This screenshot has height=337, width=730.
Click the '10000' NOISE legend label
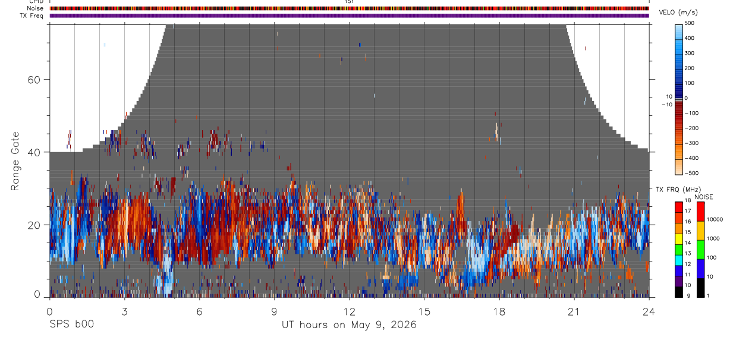click(715, 219)
